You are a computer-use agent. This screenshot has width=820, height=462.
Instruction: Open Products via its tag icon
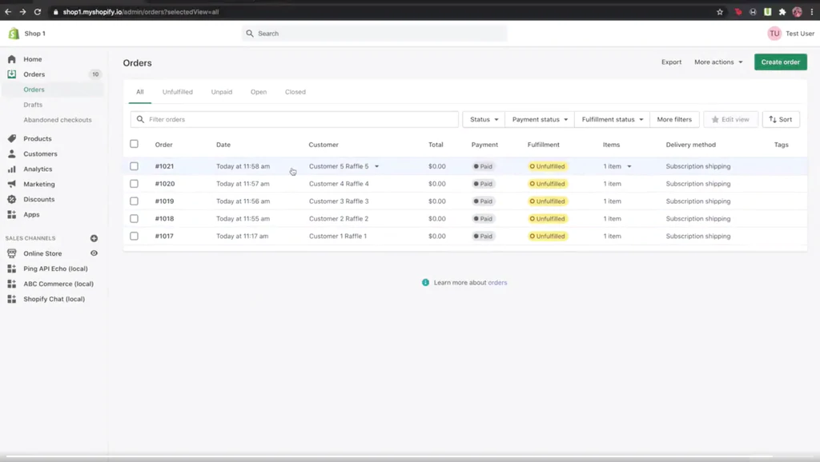(12, 139)
